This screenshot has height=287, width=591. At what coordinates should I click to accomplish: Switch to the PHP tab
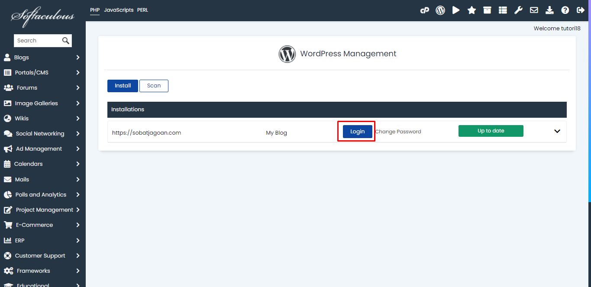(95, 10)
